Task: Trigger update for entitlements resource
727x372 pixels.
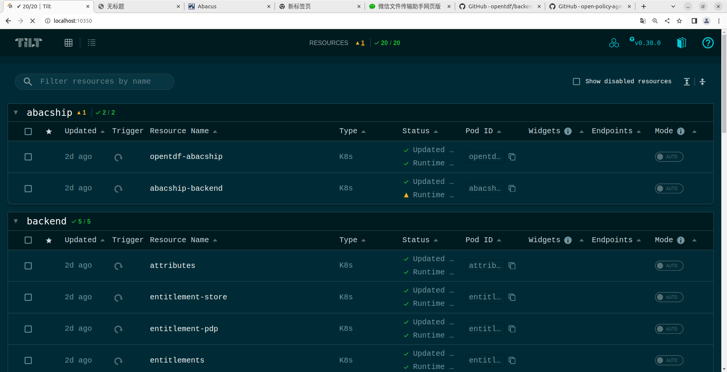Action: (119, 361)
